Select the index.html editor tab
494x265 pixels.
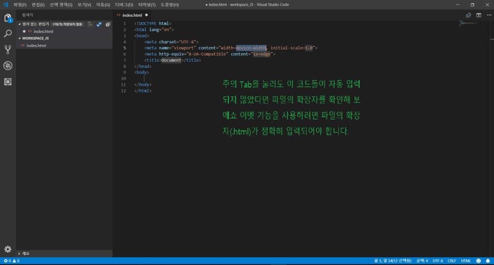pos(132,15)
